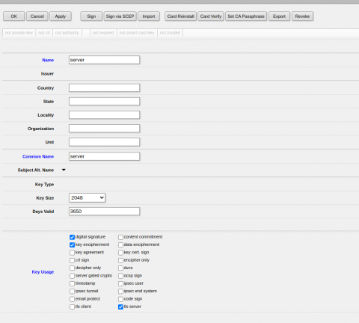Click the Days Valid field
359x323 pixels.
click(104, 212)
